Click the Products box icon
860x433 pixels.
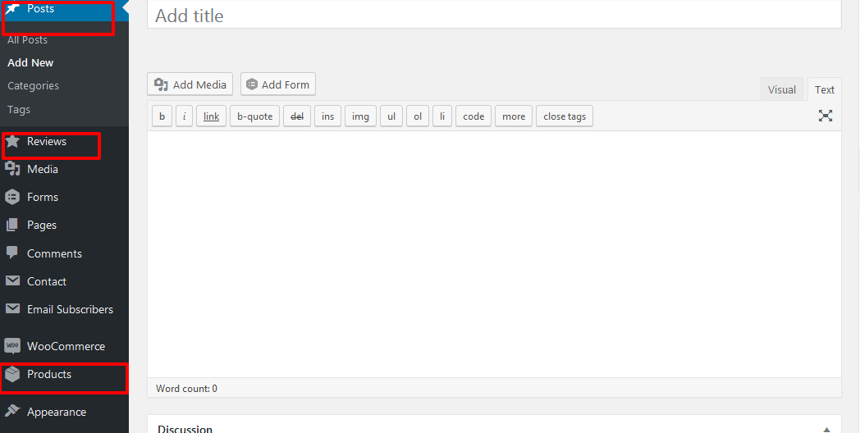pyautogui.click(x=12, y=375)
